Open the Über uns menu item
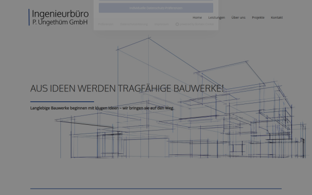The image size is (312, 195). (x=238, y=18)
